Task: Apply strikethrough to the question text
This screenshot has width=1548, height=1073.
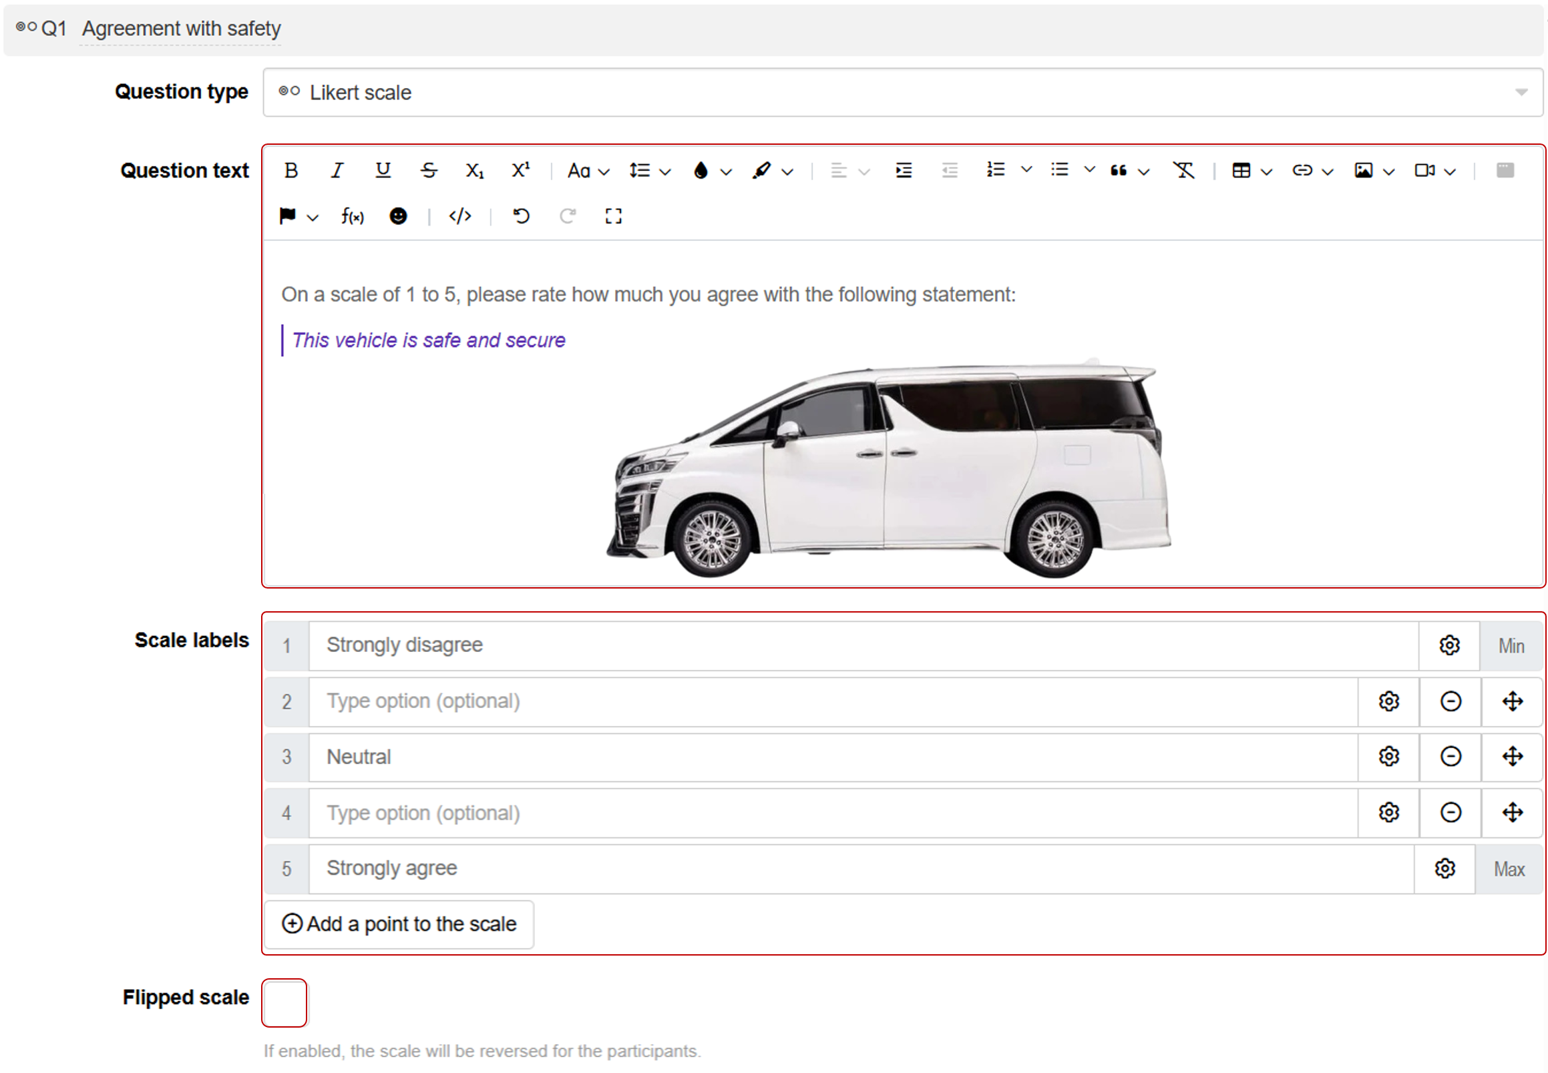Action: pyautogui.click(x=429, y=170)
